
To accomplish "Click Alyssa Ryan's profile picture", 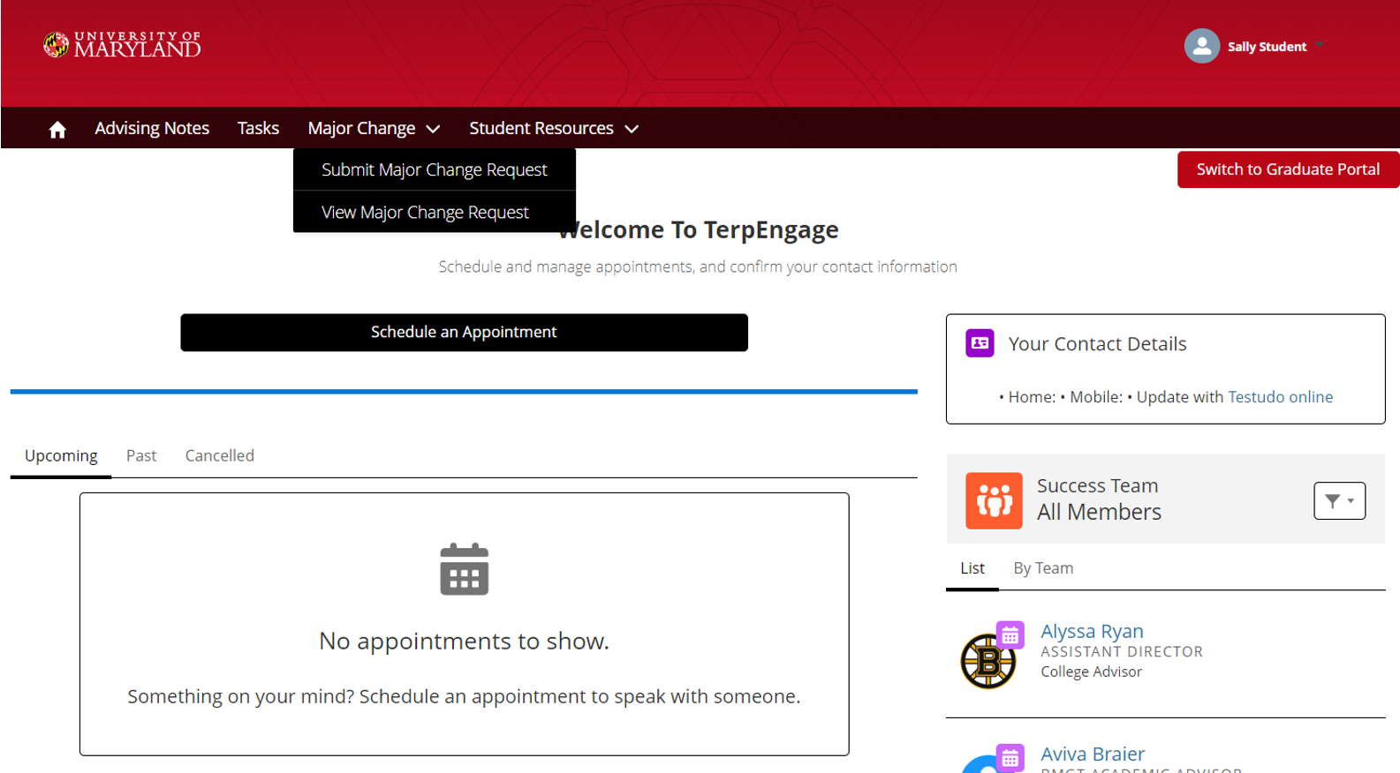I will pos(986,662).
